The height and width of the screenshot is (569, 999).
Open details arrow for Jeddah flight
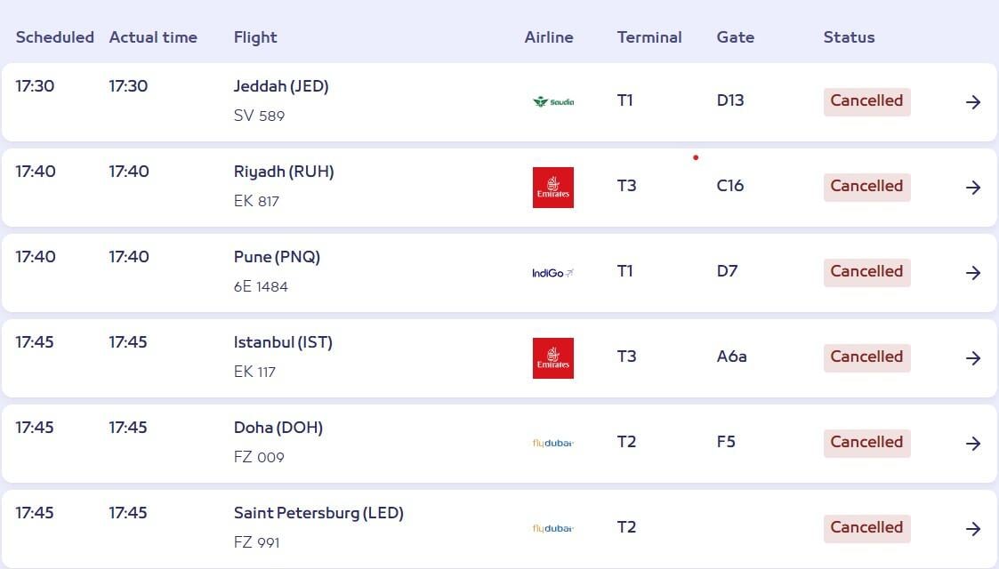point(973,102)
